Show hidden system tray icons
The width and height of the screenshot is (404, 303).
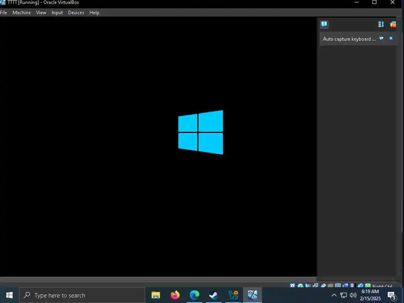pos(334,295)
